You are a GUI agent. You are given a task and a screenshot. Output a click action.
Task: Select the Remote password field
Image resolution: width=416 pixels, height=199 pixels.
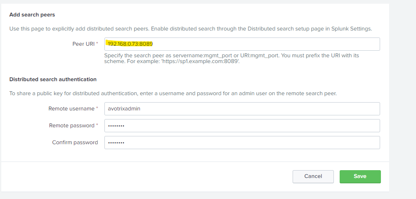[x=242, y=126]
